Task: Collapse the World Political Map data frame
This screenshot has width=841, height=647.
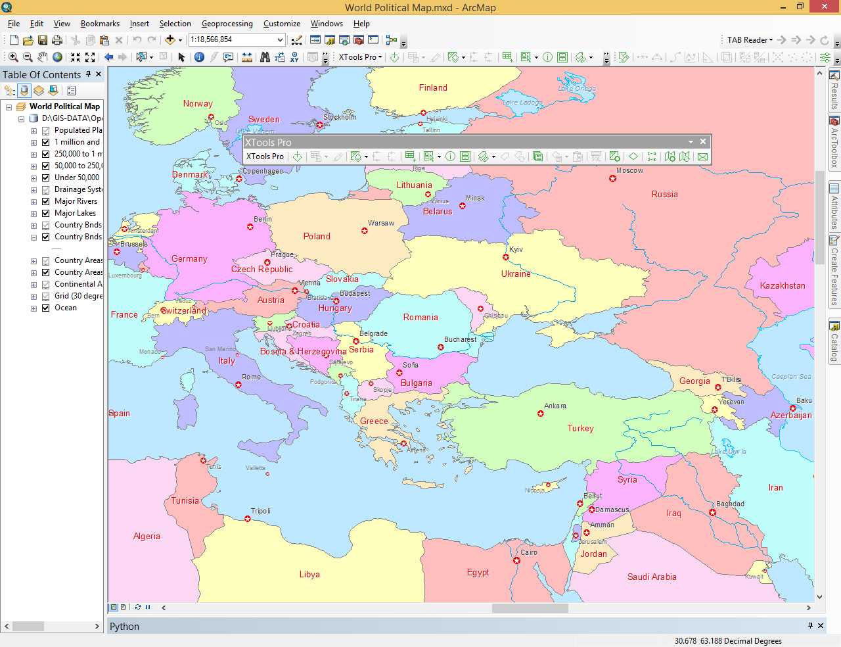Action: coord(9,107)
